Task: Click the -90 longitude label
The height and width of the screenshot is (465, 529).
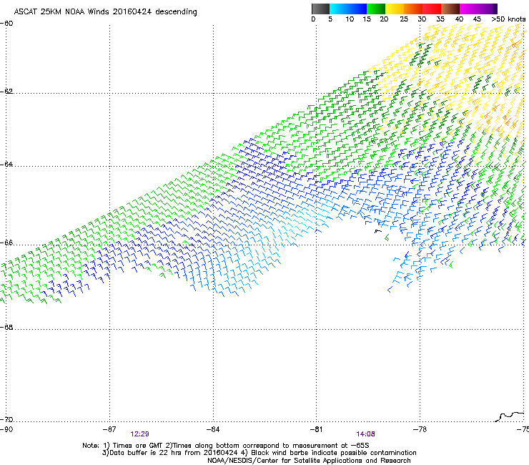Action: [x=6, y=429]
